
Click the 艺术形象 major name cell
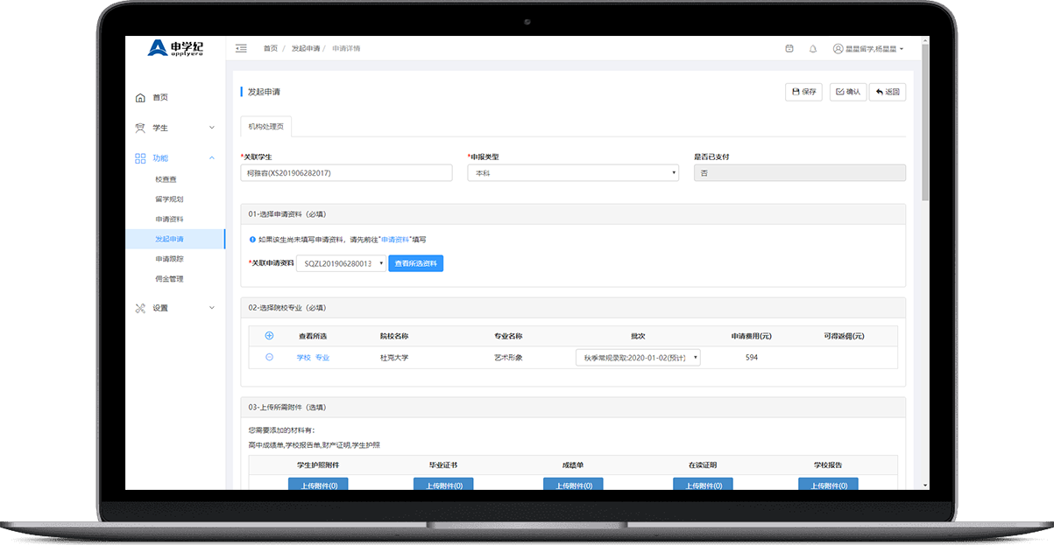[508, 357]
